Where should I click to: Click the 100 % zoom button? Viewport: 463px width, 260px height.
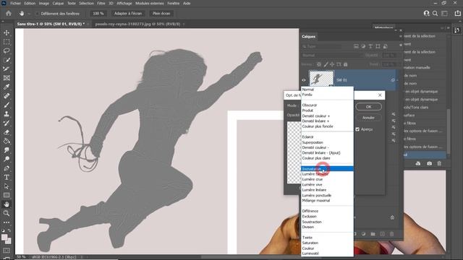[x=98, y=14]
